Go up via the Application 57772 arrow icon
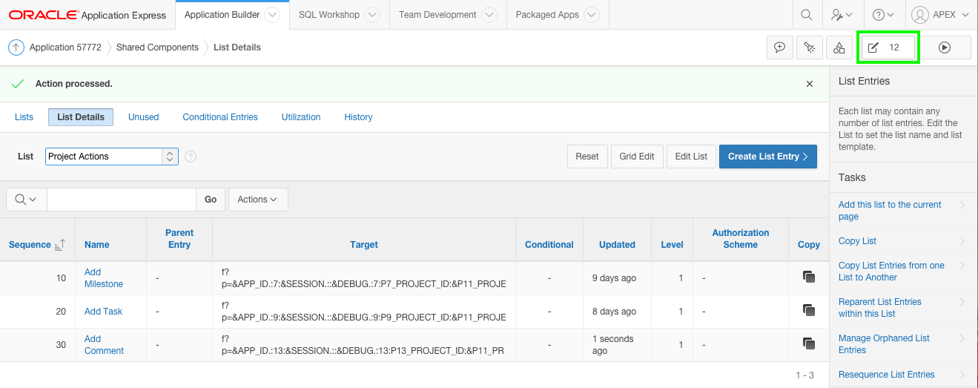The height and width of the screenshot is (388, 978). [16, 47]
